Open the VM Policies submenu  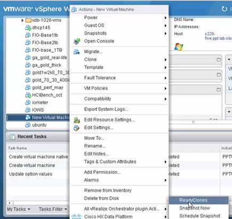(x=119, y=88)
